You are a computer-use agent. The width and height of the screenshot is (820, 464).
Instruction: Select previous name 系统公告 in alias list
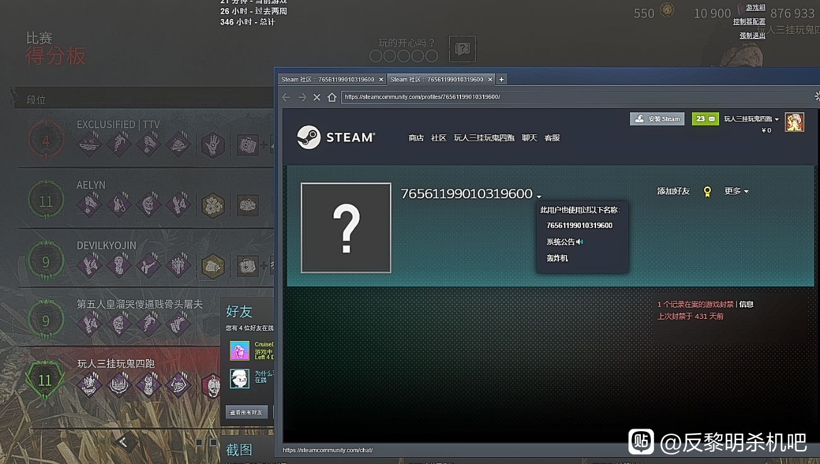pos(561,242)
